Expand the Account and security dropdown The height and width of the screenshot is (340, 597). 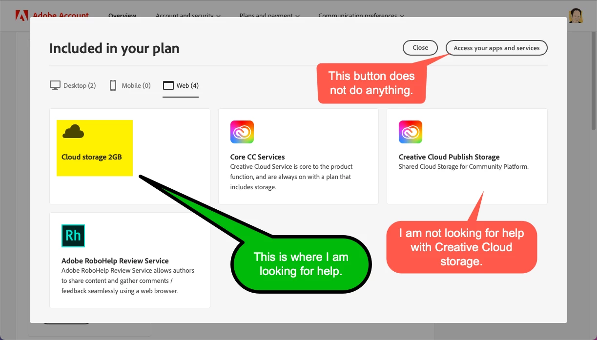pos(188,15)
